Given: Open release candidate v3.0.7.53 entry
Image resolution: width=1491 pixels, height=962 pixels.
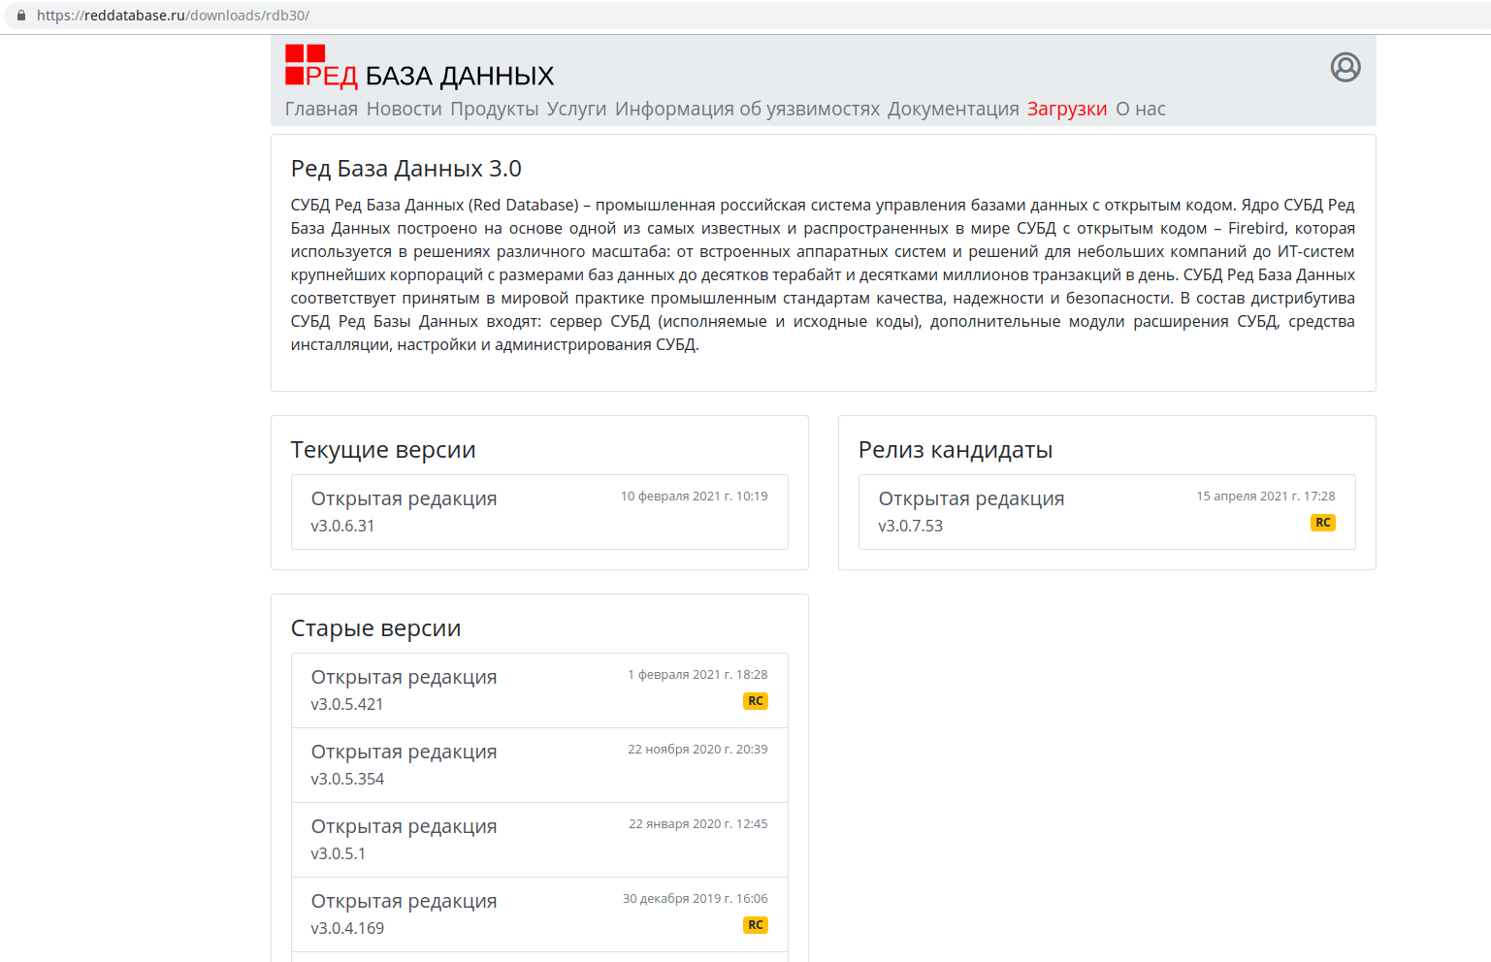Looking at the screenshot, I should (x=1107, y=512).
